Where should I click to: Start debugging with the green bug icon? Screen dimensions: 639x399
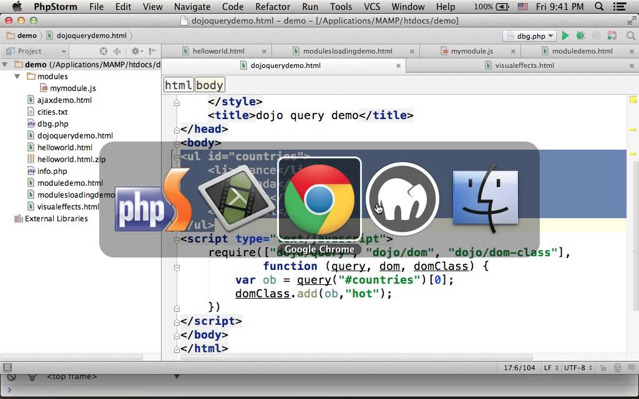[581, 36]
